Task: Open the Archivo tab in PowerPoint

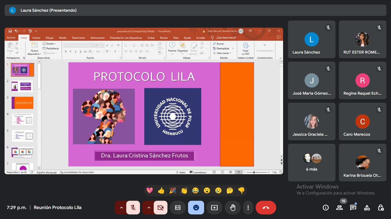Action: [x=11, y=38]
